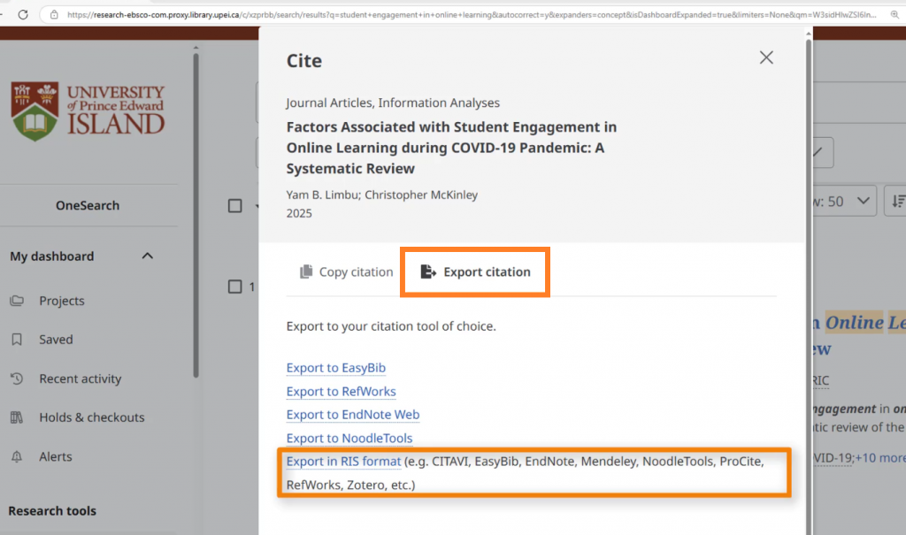Image resolution: width=906 pixels, height=535 pixels.
Task: Collapse the My dashboard section chevron
Action: coord(148,256)
